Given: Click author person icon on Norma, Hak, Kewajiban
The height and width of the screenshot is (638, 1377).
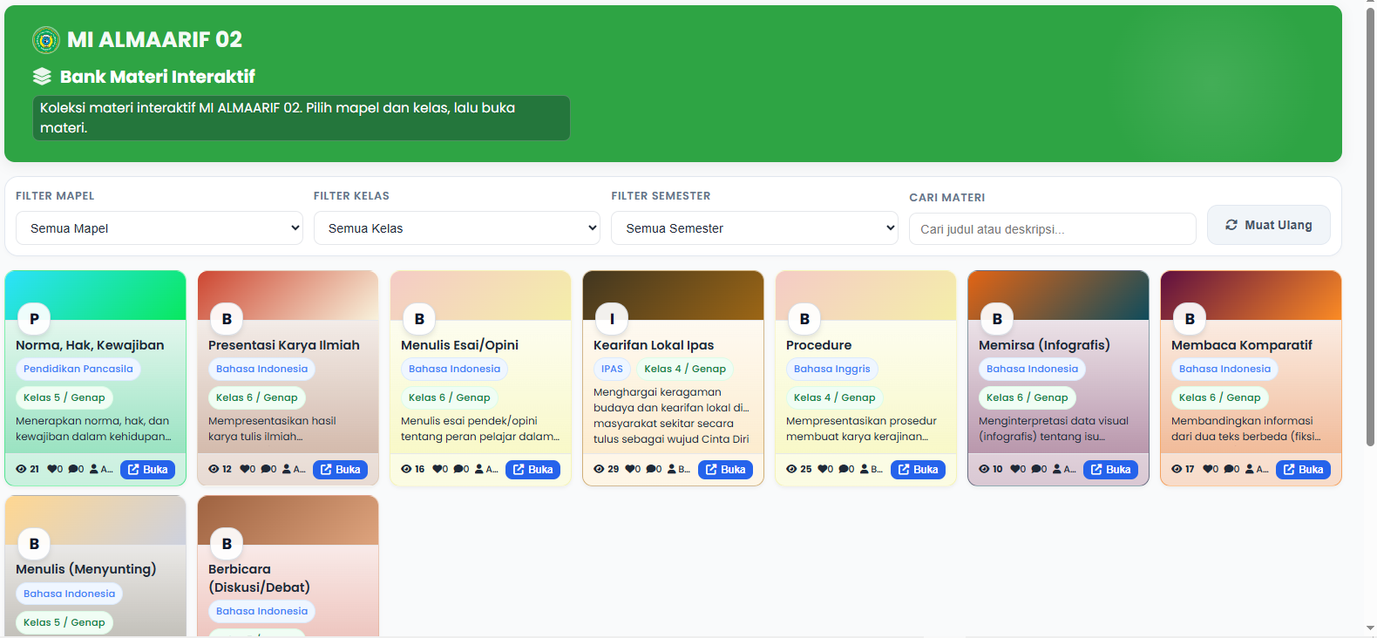Looking at the screenshot, I should [94, 469].
